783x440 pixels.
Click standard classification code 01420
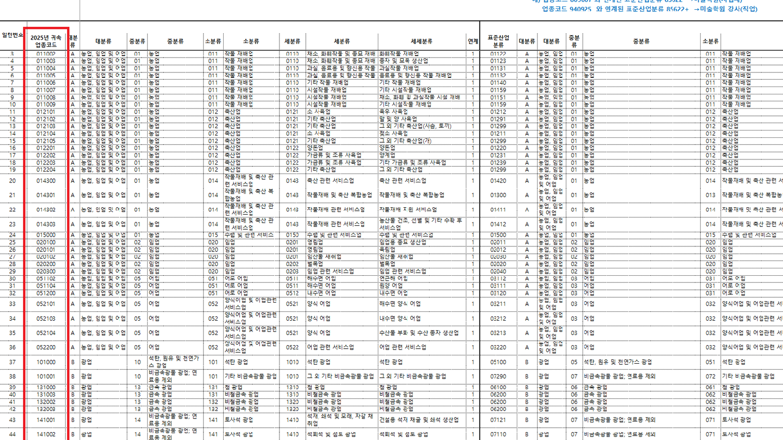[x=498, y=181]
